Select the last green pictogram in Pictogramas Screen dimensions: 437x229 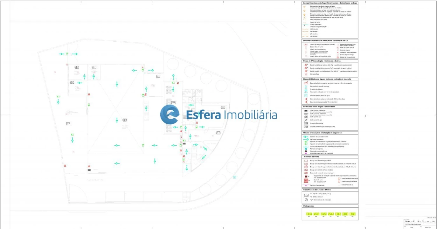[353, 214]
